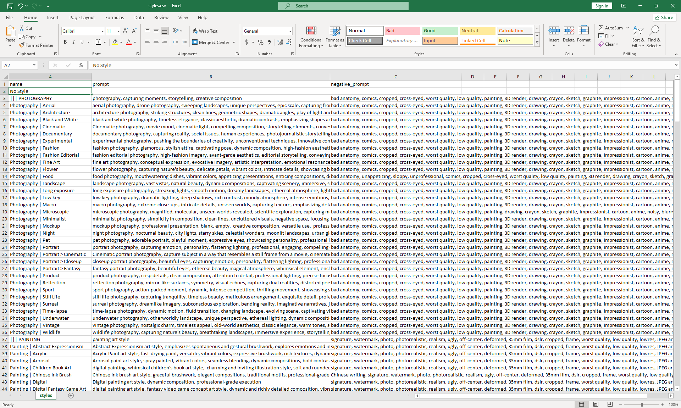Click the Merge & Center icon
681x408 pixels.
click(195, 42)
